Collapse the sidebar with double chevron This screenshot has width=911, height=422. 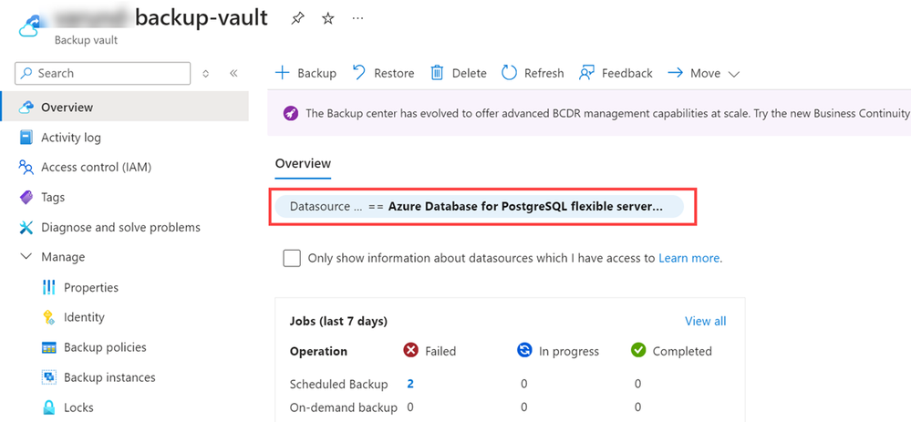[233, 73]
